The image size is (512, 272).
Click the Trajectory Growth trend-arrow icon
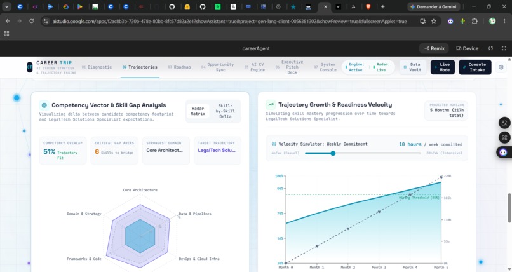(271, 105)
